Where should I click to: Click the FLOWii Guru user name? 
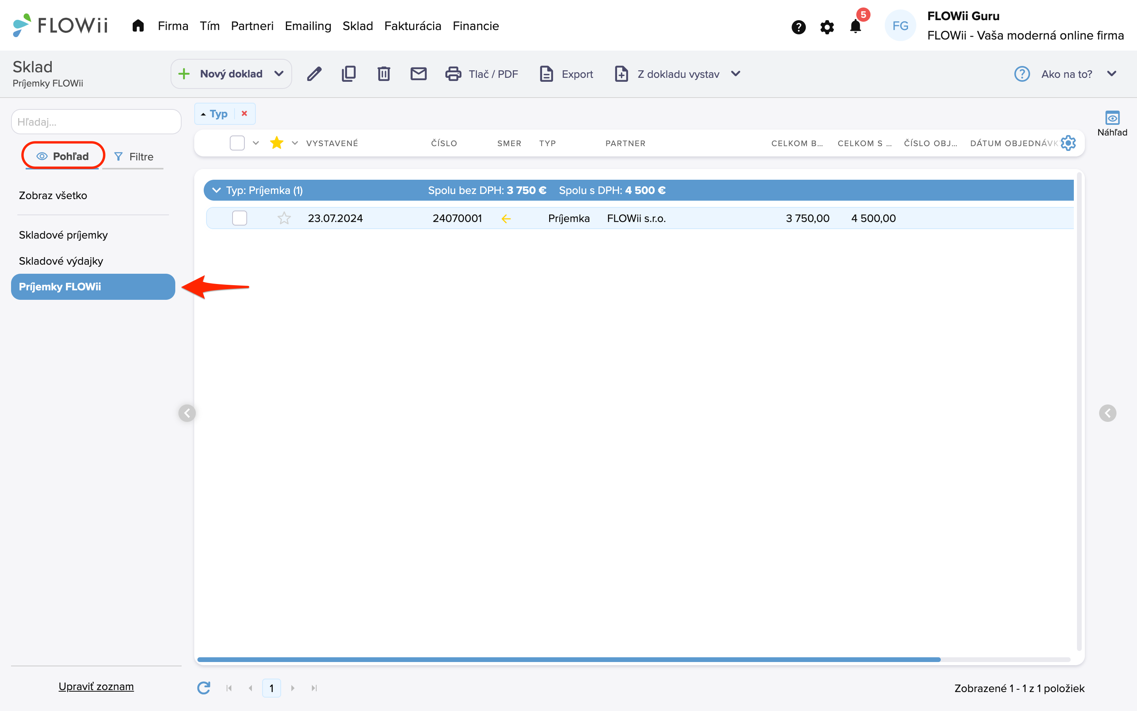tap(963, 16)
